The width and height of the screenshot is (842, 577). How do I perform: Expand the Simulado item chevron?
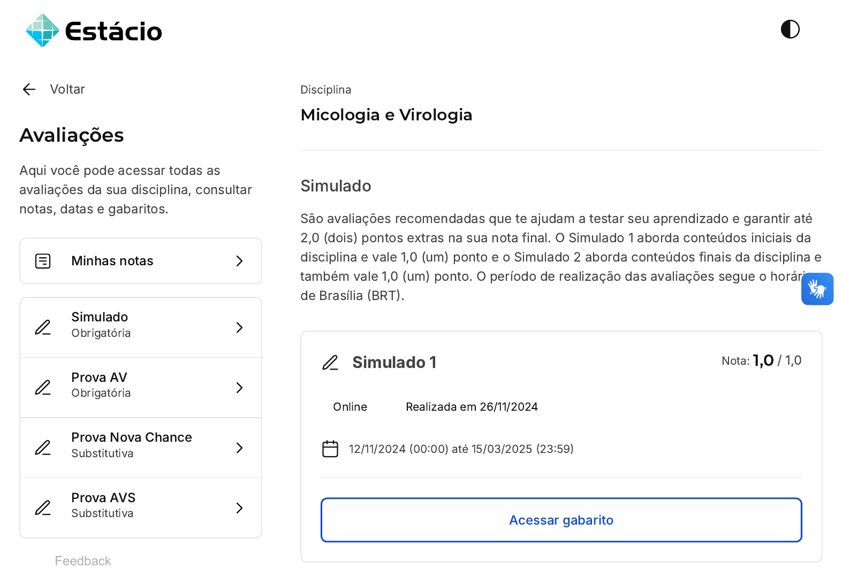(x=239, y=327)
